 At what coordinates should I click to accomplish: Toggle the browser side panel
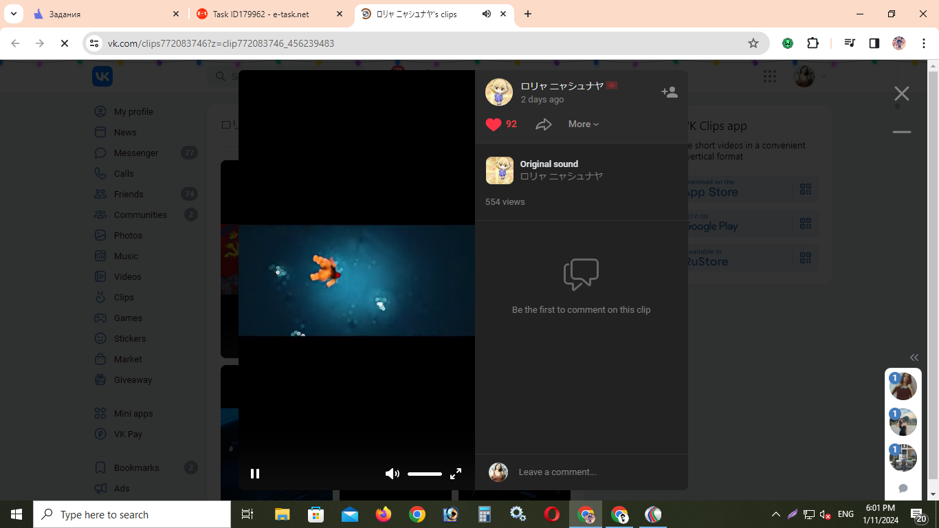pyautogui.click(x=874, y=43)
